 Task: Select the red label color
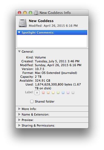click(43, 92)
